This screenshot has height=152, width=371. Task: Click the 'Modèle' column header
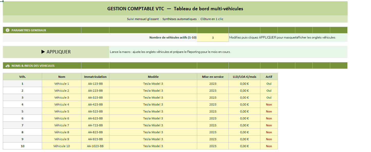(x=153, y=77)
